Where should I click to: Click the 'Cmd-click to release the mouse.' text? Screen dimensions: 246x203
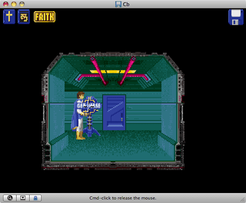tap(123, 198)
